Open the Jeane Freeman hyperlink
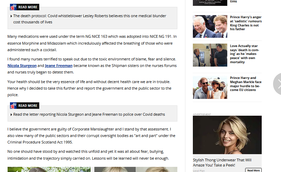Image resolution: width=281 pixels, height=172 pixels. pos(59,66)
